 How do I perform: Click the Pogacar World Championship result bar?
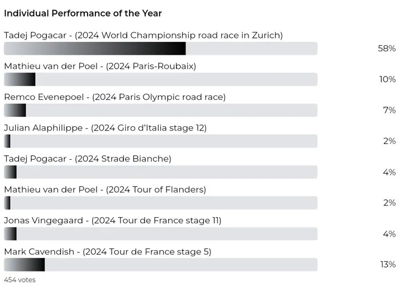coord(160,49)
